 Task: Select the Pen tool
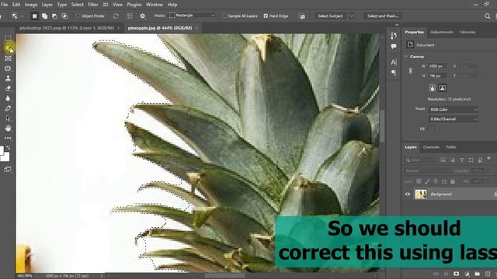click(x=8, y=108)
